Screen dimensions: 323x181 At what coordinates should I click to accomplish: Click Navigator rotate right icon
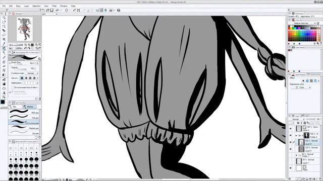pyautogui.click(x=29, y=48)
